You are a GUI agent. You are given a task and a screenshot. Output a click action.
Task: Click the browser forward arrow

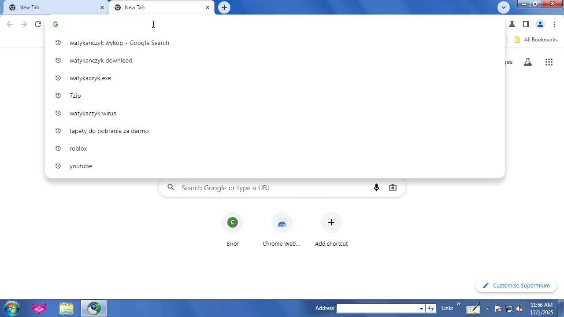[24, 24]
